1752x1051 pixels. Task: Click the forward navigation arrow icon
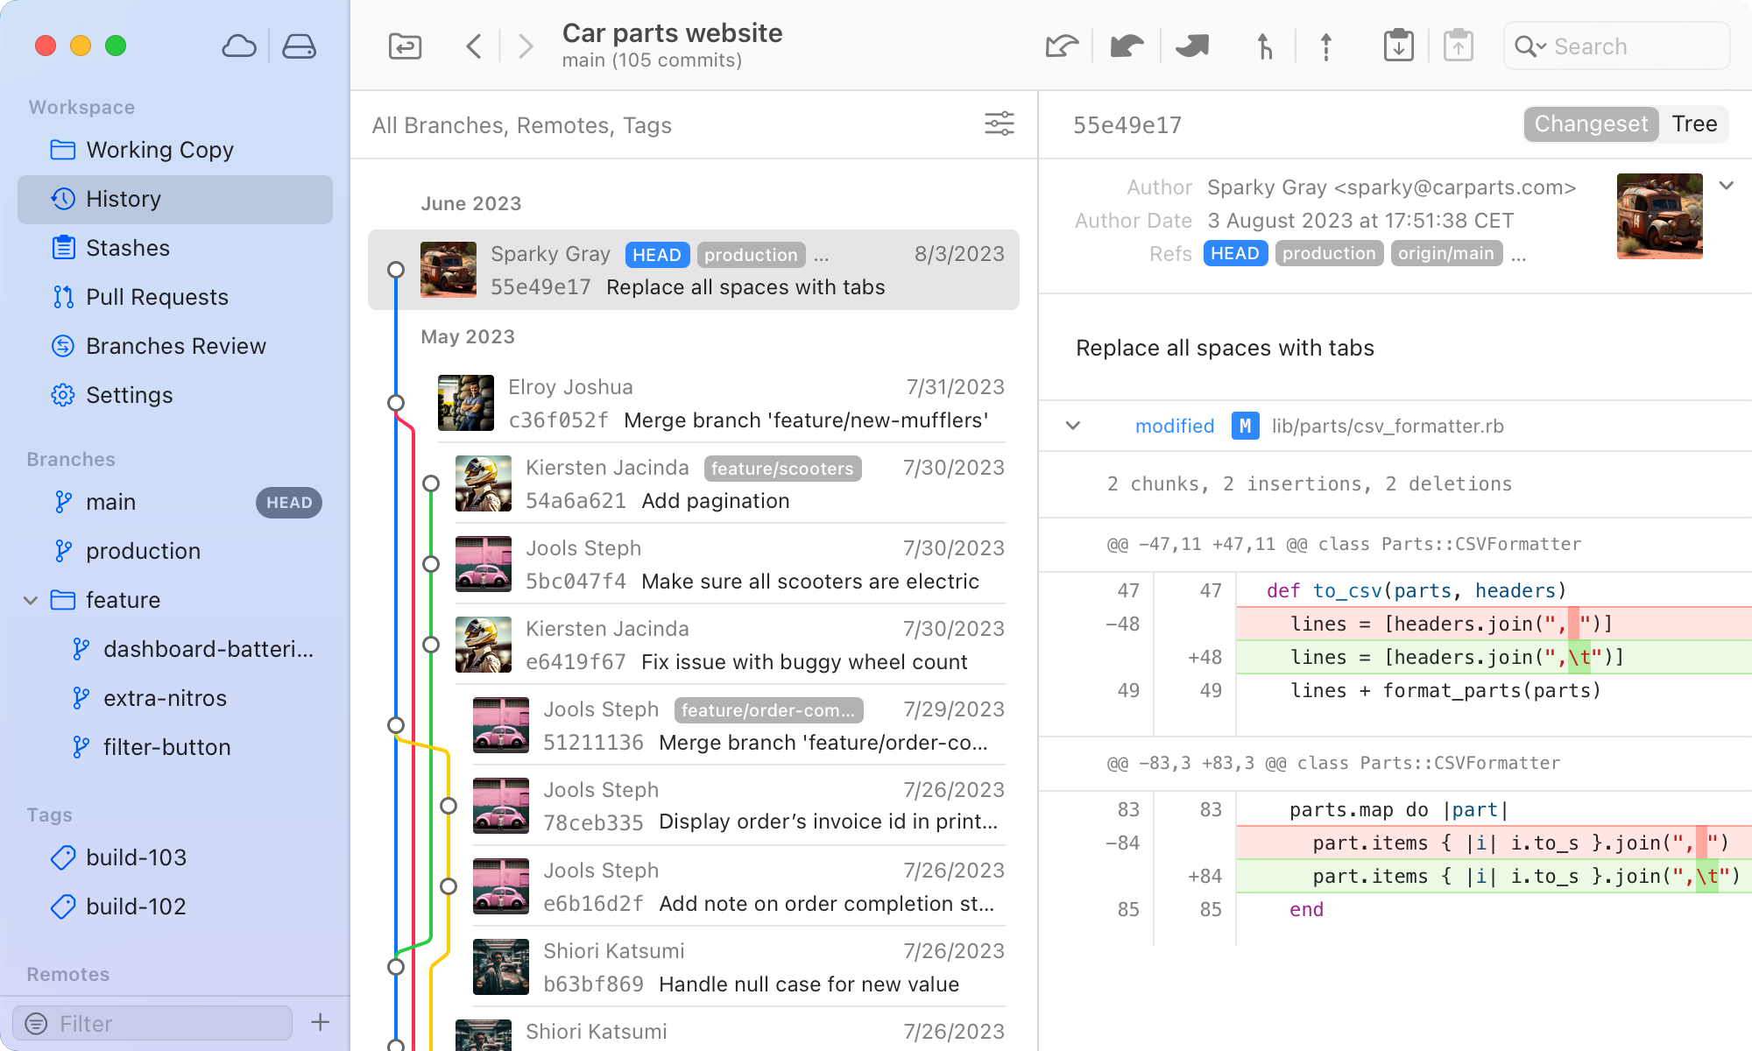pyautogui.click(x=526, y=46)
